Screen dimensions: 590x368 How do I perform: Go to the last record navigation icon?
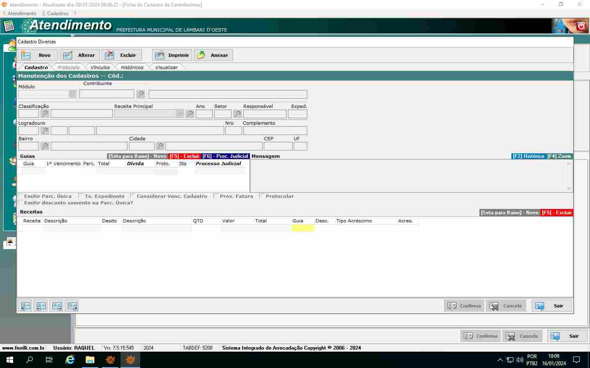click(73, 306)
